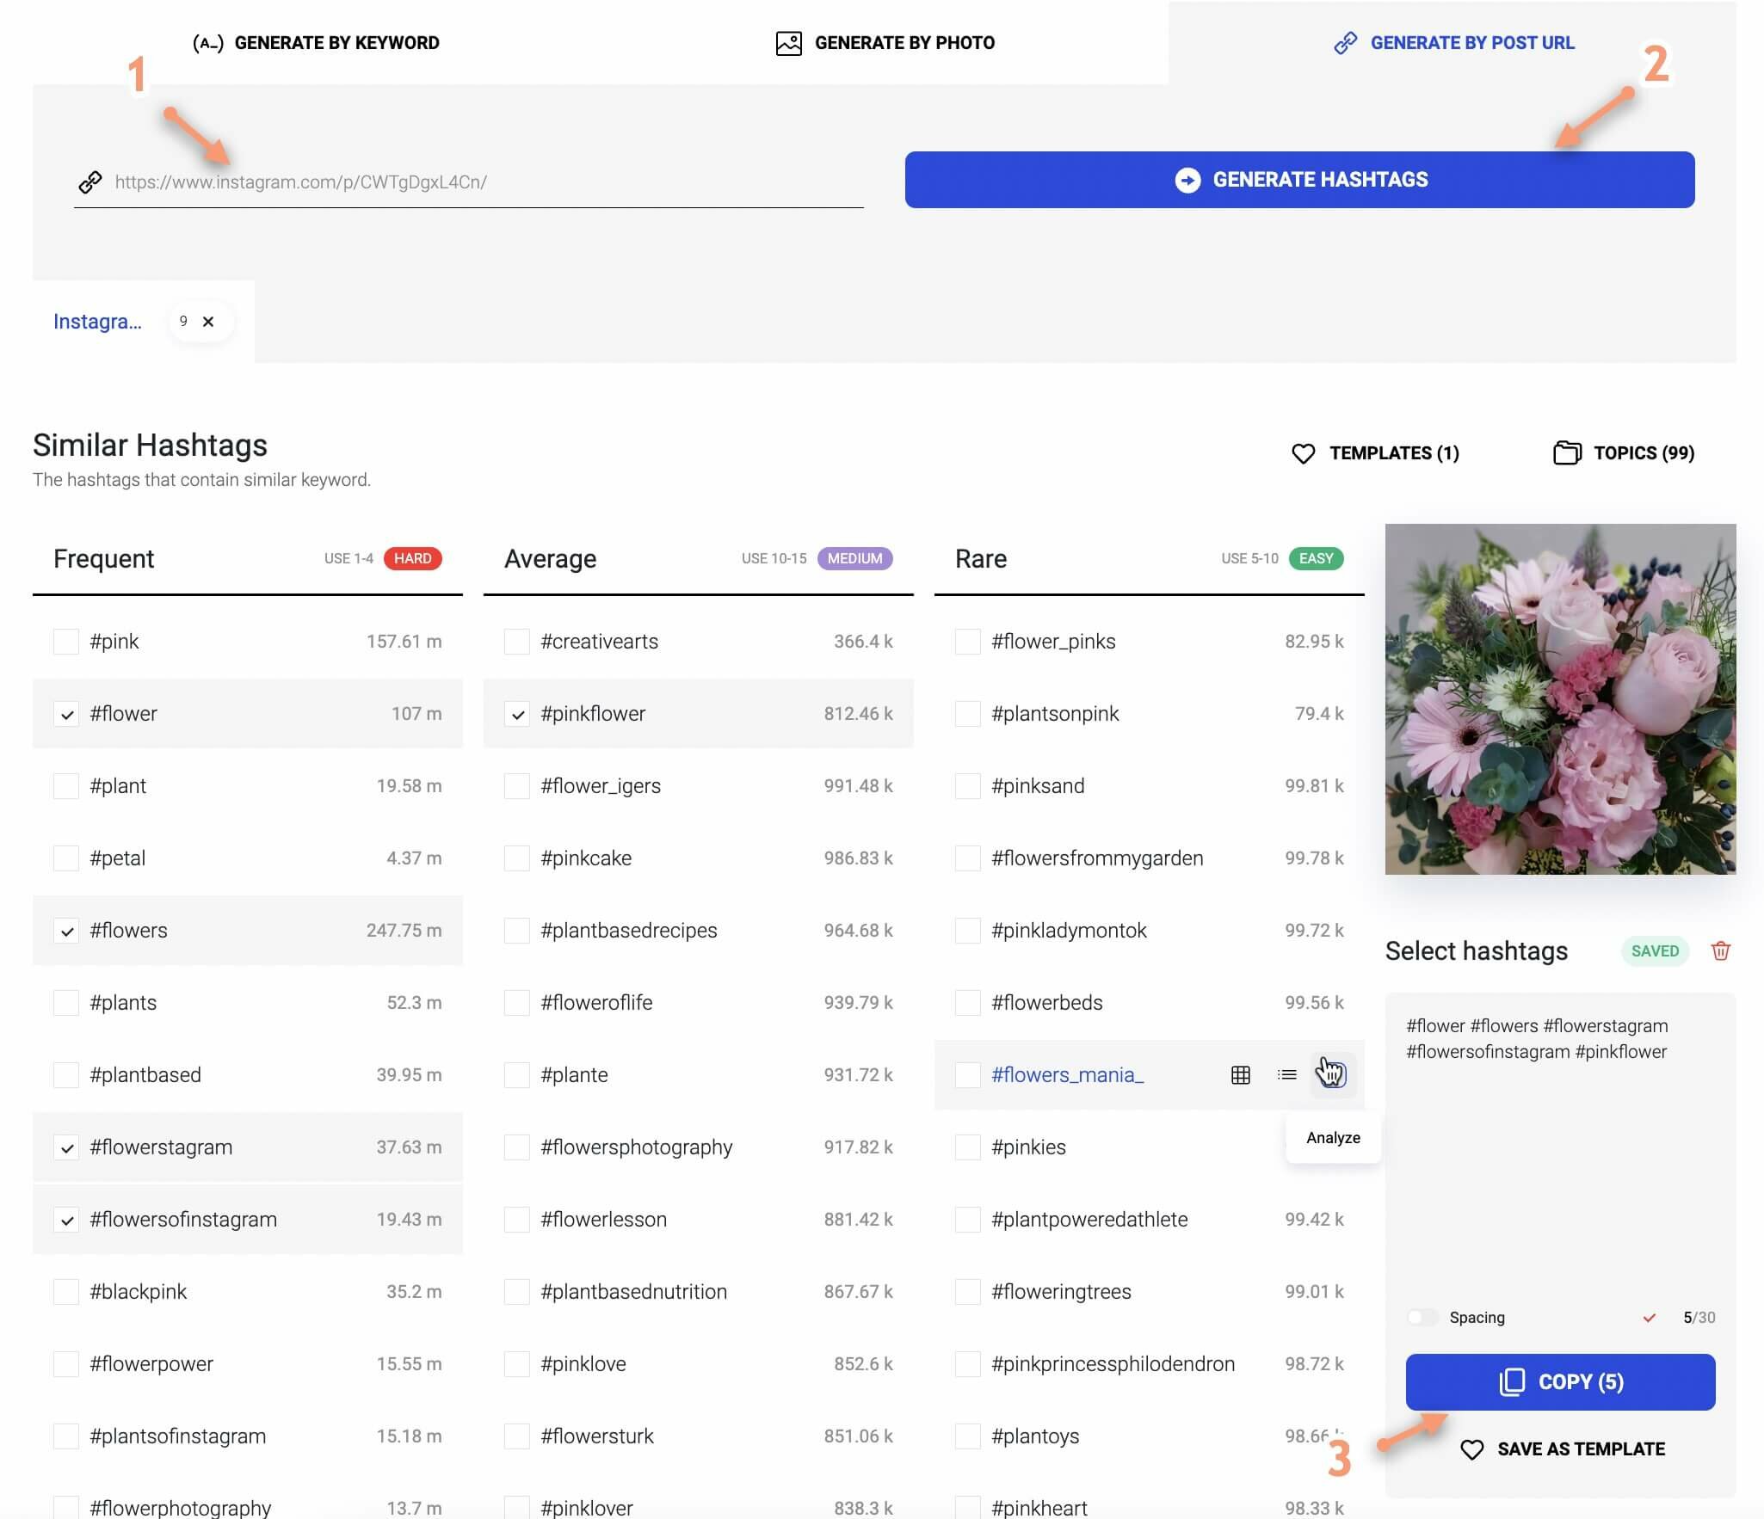The height and width of the screenshot is (1519, 1764).
Task: Delete selected hashtags with trash icon
Action: pyautogui.click(x=1720, y=950)
